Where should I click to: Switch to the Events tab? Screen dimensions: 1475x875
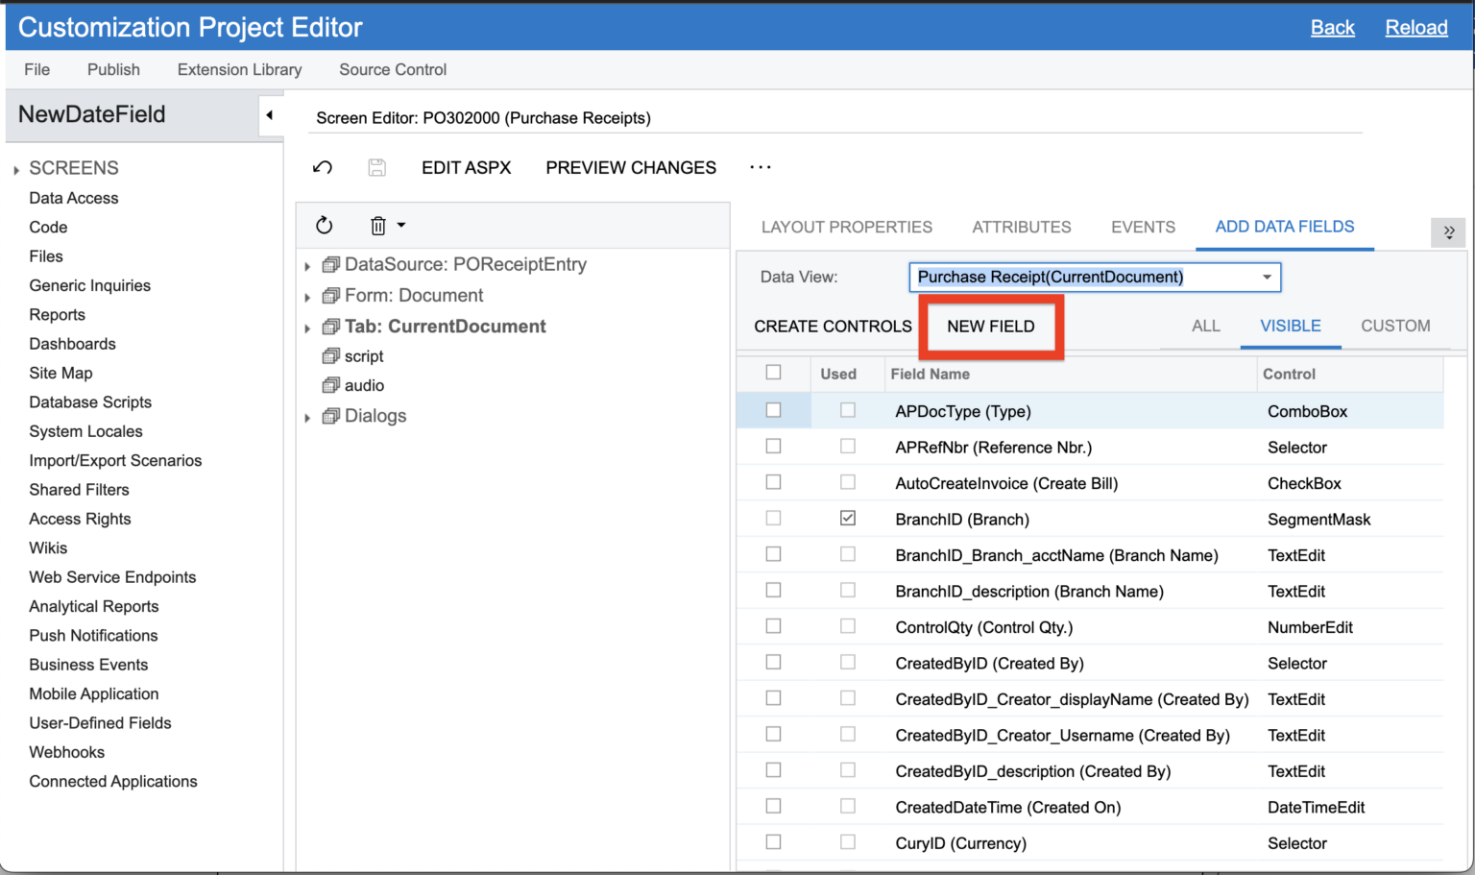pyautogui.click(x=1143, y=227)
